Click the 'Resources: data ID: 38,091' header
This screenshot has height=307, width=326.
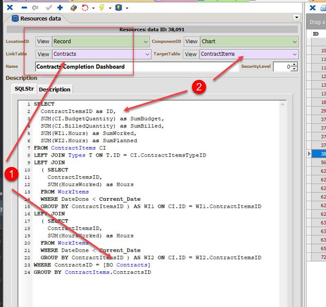(x=152, y=29)
